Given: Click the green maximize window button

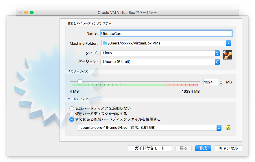Looking at the screenshot, I should pos(32,12).
